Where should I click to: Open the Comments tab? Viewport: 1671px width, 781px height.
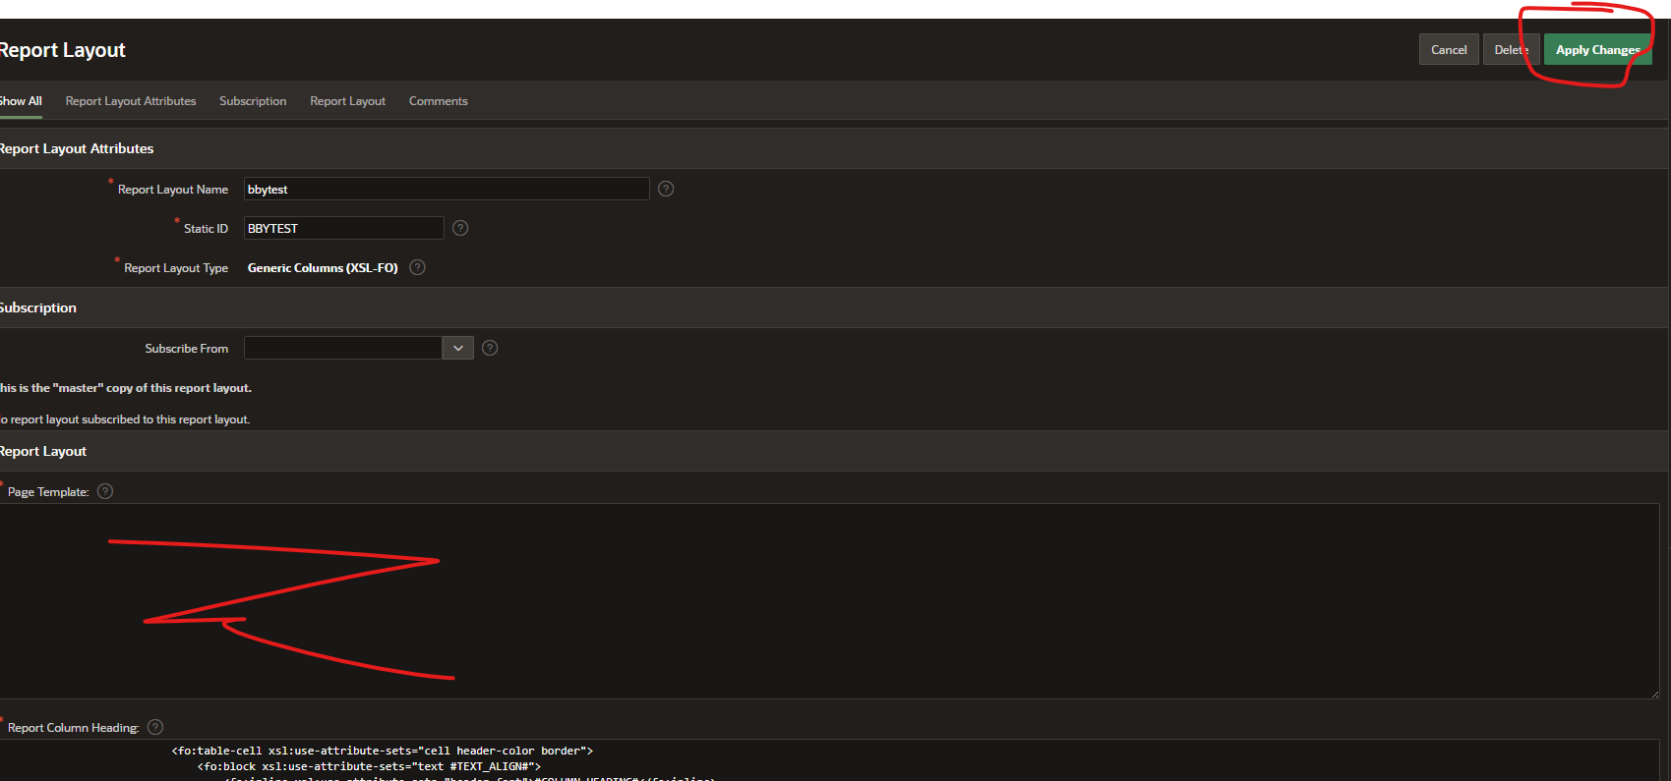click(438, 101)
